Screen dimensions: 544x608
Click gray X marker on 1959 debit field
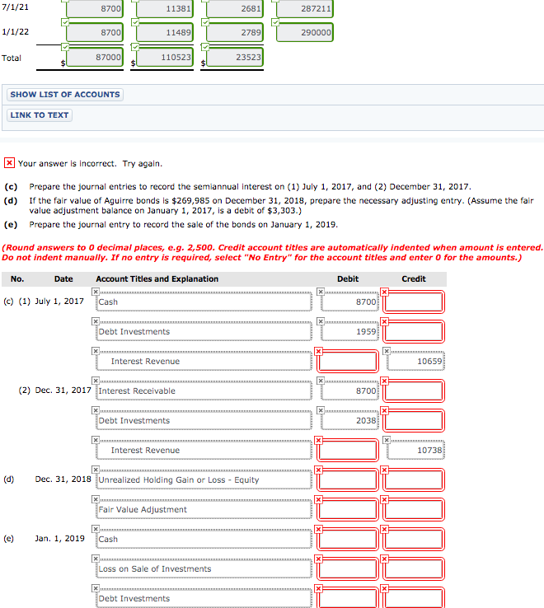click(321, 321)
